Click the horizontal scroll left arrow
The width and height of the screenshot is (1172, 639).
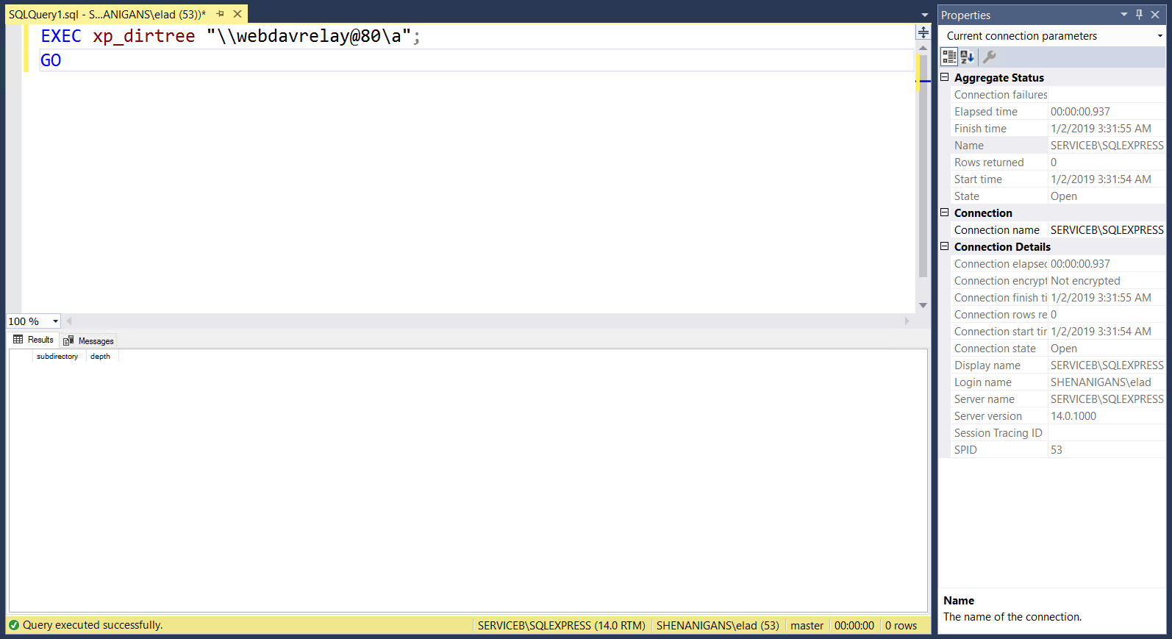point(69,321)
